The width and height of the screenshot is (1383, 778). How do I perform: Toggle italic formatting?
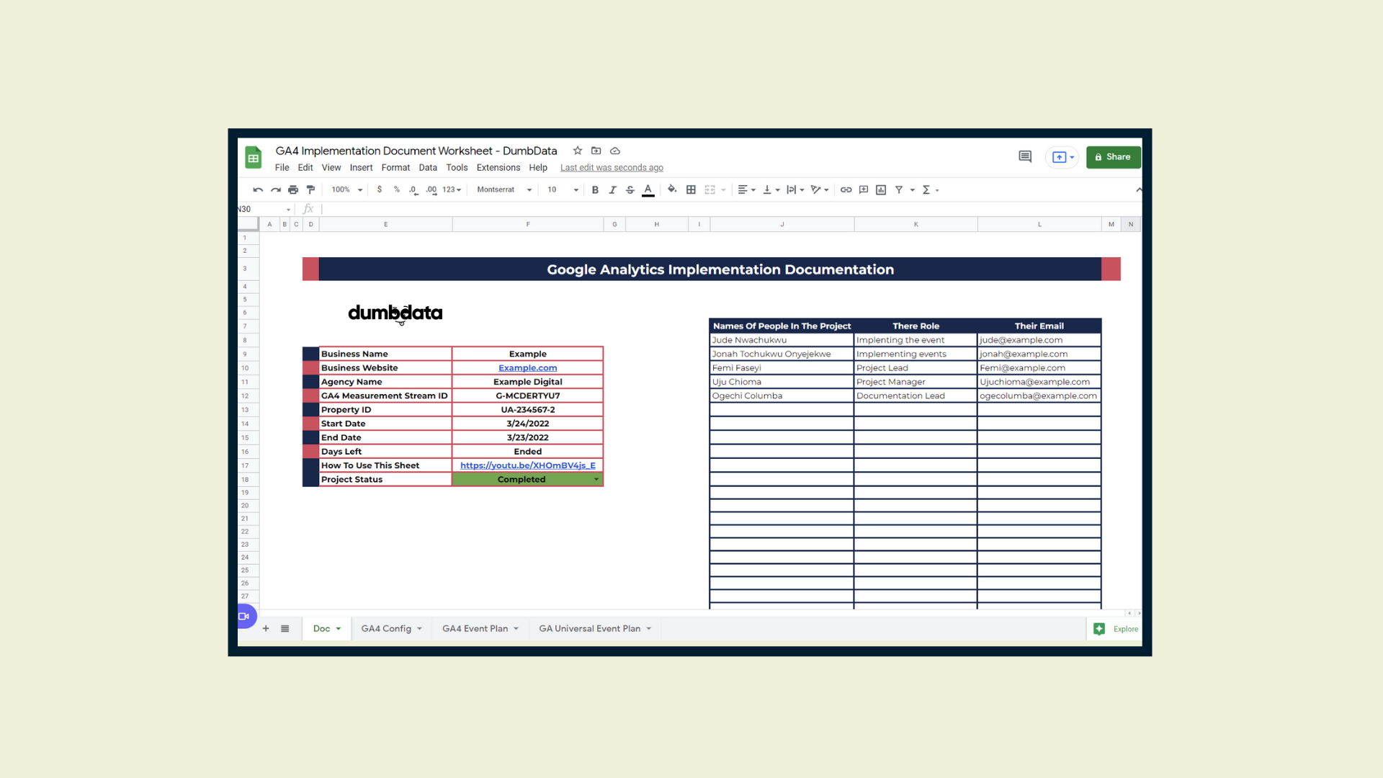click(x=612, y=190)
